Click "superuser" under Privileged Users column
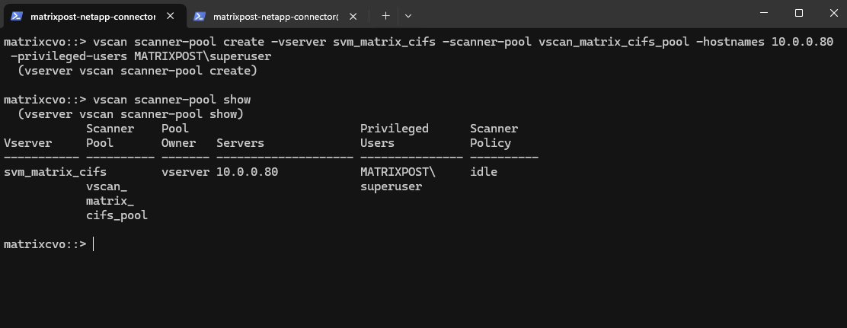This screenshot has height=328, width=847. click(391, 186)
